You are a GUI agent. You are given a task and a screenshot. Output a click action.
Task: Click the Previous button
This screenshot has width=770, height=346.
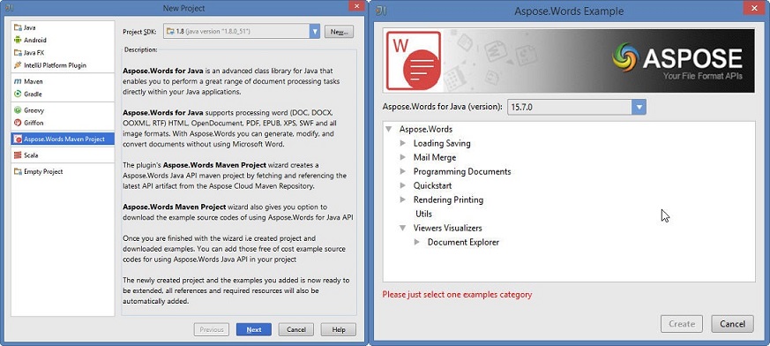(x=212, y=330)
